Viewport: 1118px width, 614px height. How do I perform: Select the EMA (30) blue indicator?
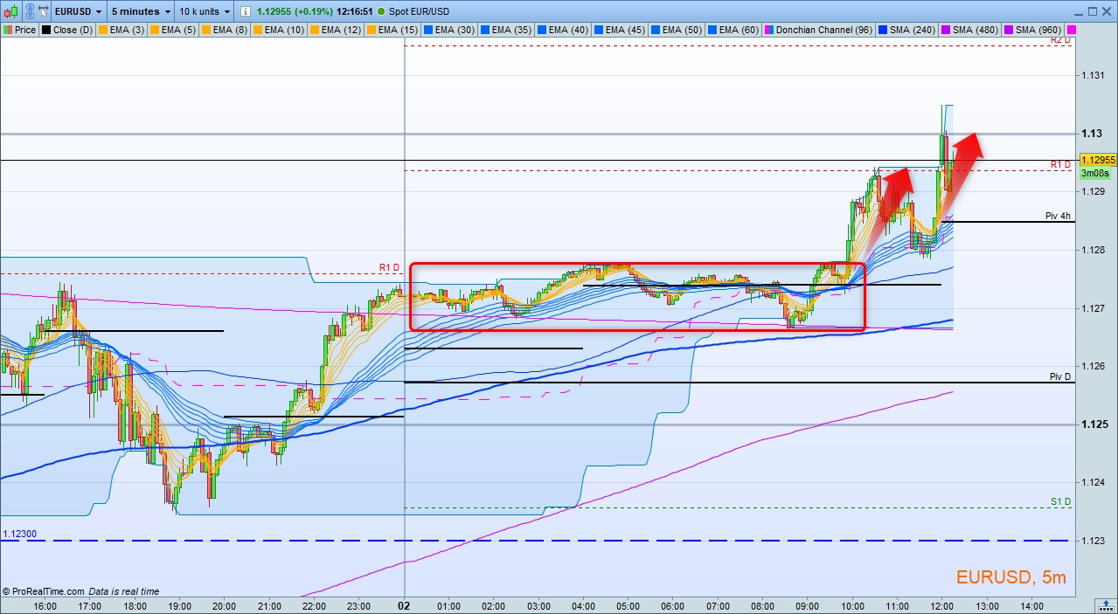click(449, 30)
